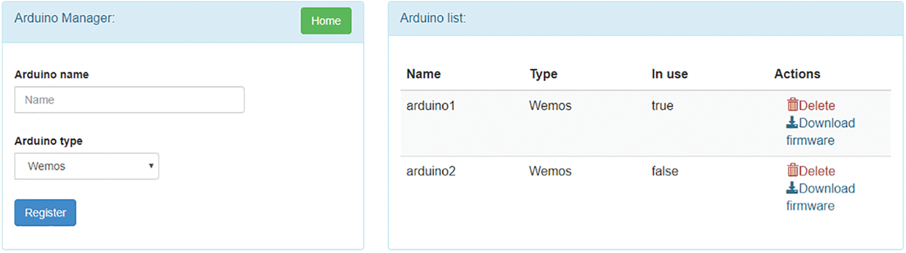Screen dimensions: 906x253
Task: Click the Delete text link for arduino1
Action: pyautogui.click(x=817, y=106)
